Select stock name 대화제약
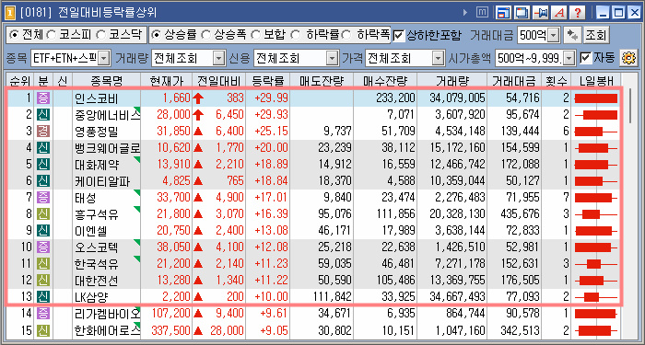The width and height of the screenshot is (645, 345). coord(97,165)
